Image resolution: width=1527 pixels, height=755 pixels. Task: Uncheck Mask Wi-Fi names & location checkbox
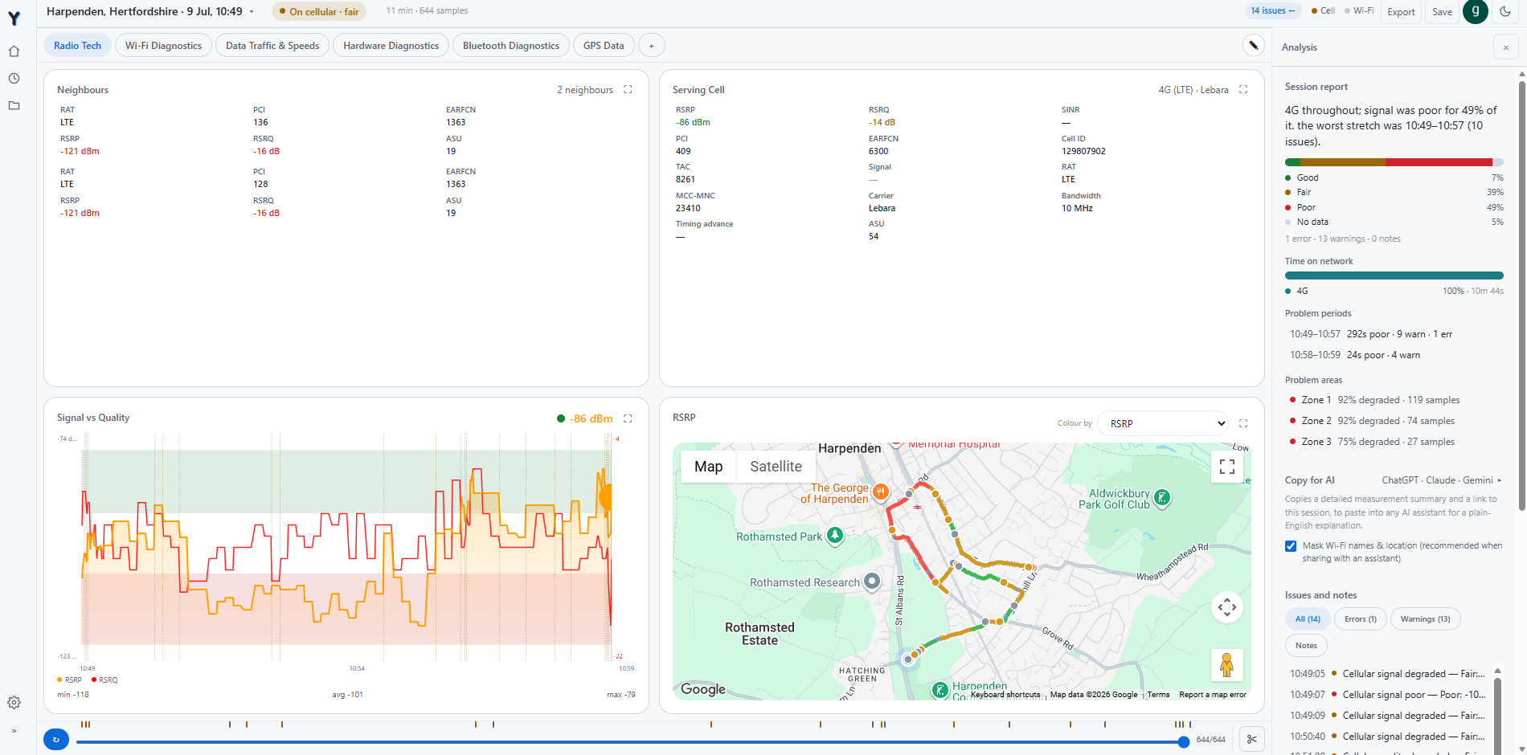1291,546
